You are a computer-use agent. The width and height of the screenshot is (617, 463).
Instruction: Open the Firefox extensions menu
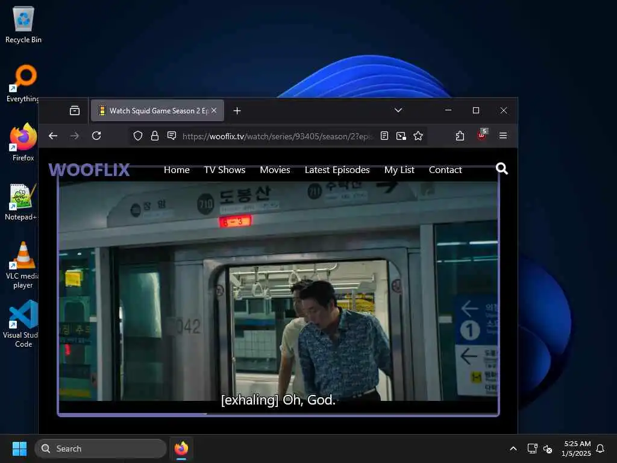tap(460, 136)
